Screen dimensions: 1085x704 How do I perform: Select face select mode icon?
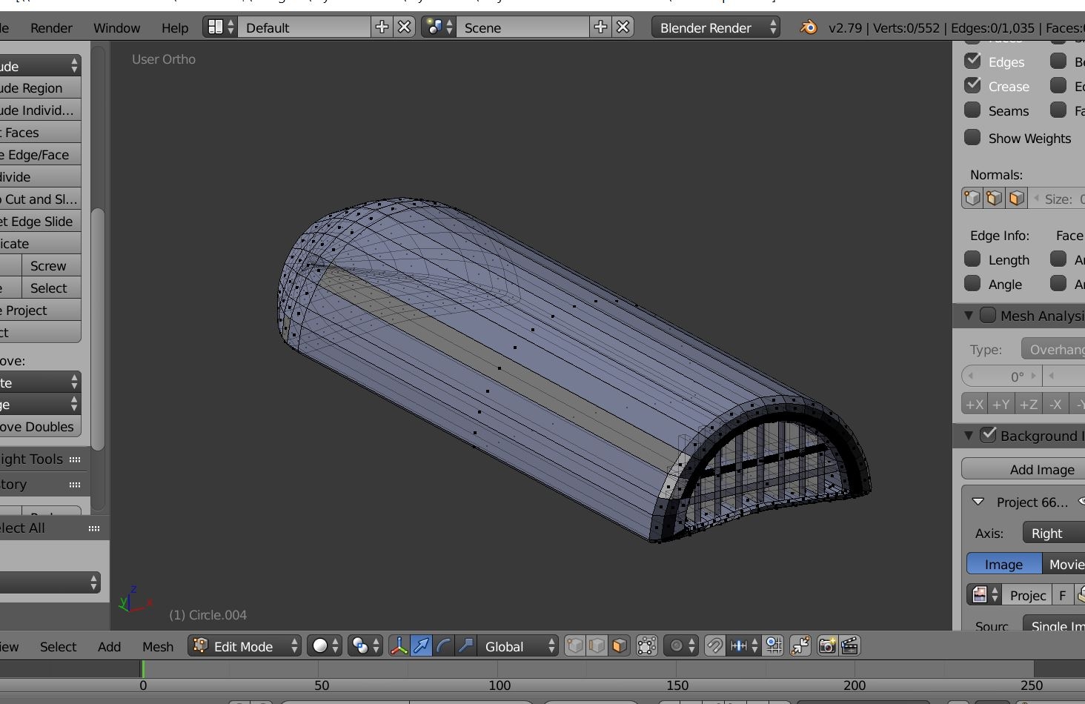point(619,646)
